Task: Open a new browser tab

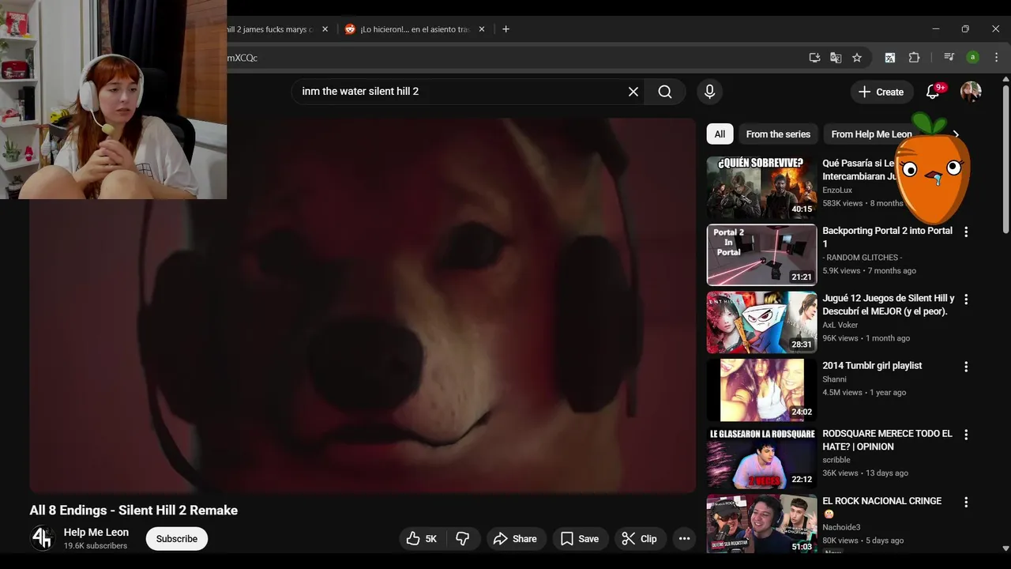Action: click(505, 29)
